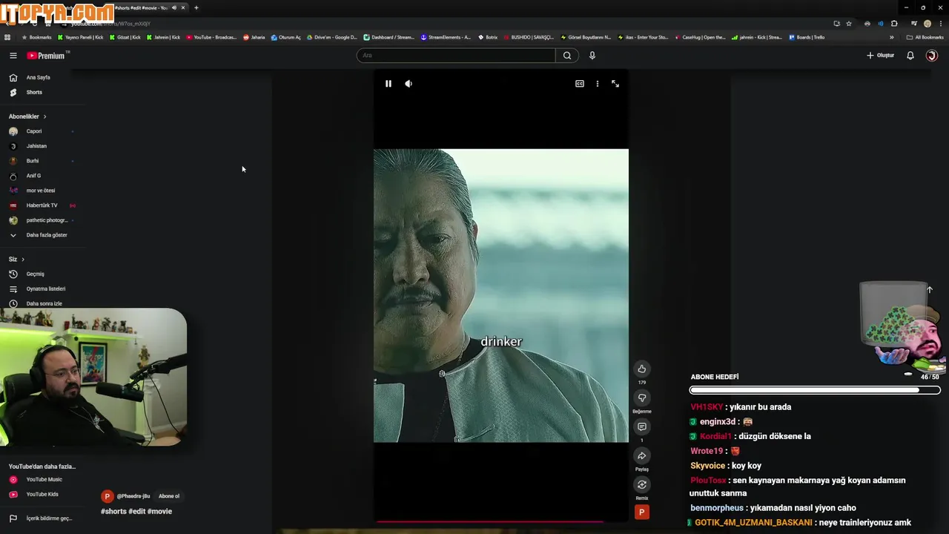Open the mor ve ötesi channel
This screenshot has width=949, height=534.
pos(42,191)
